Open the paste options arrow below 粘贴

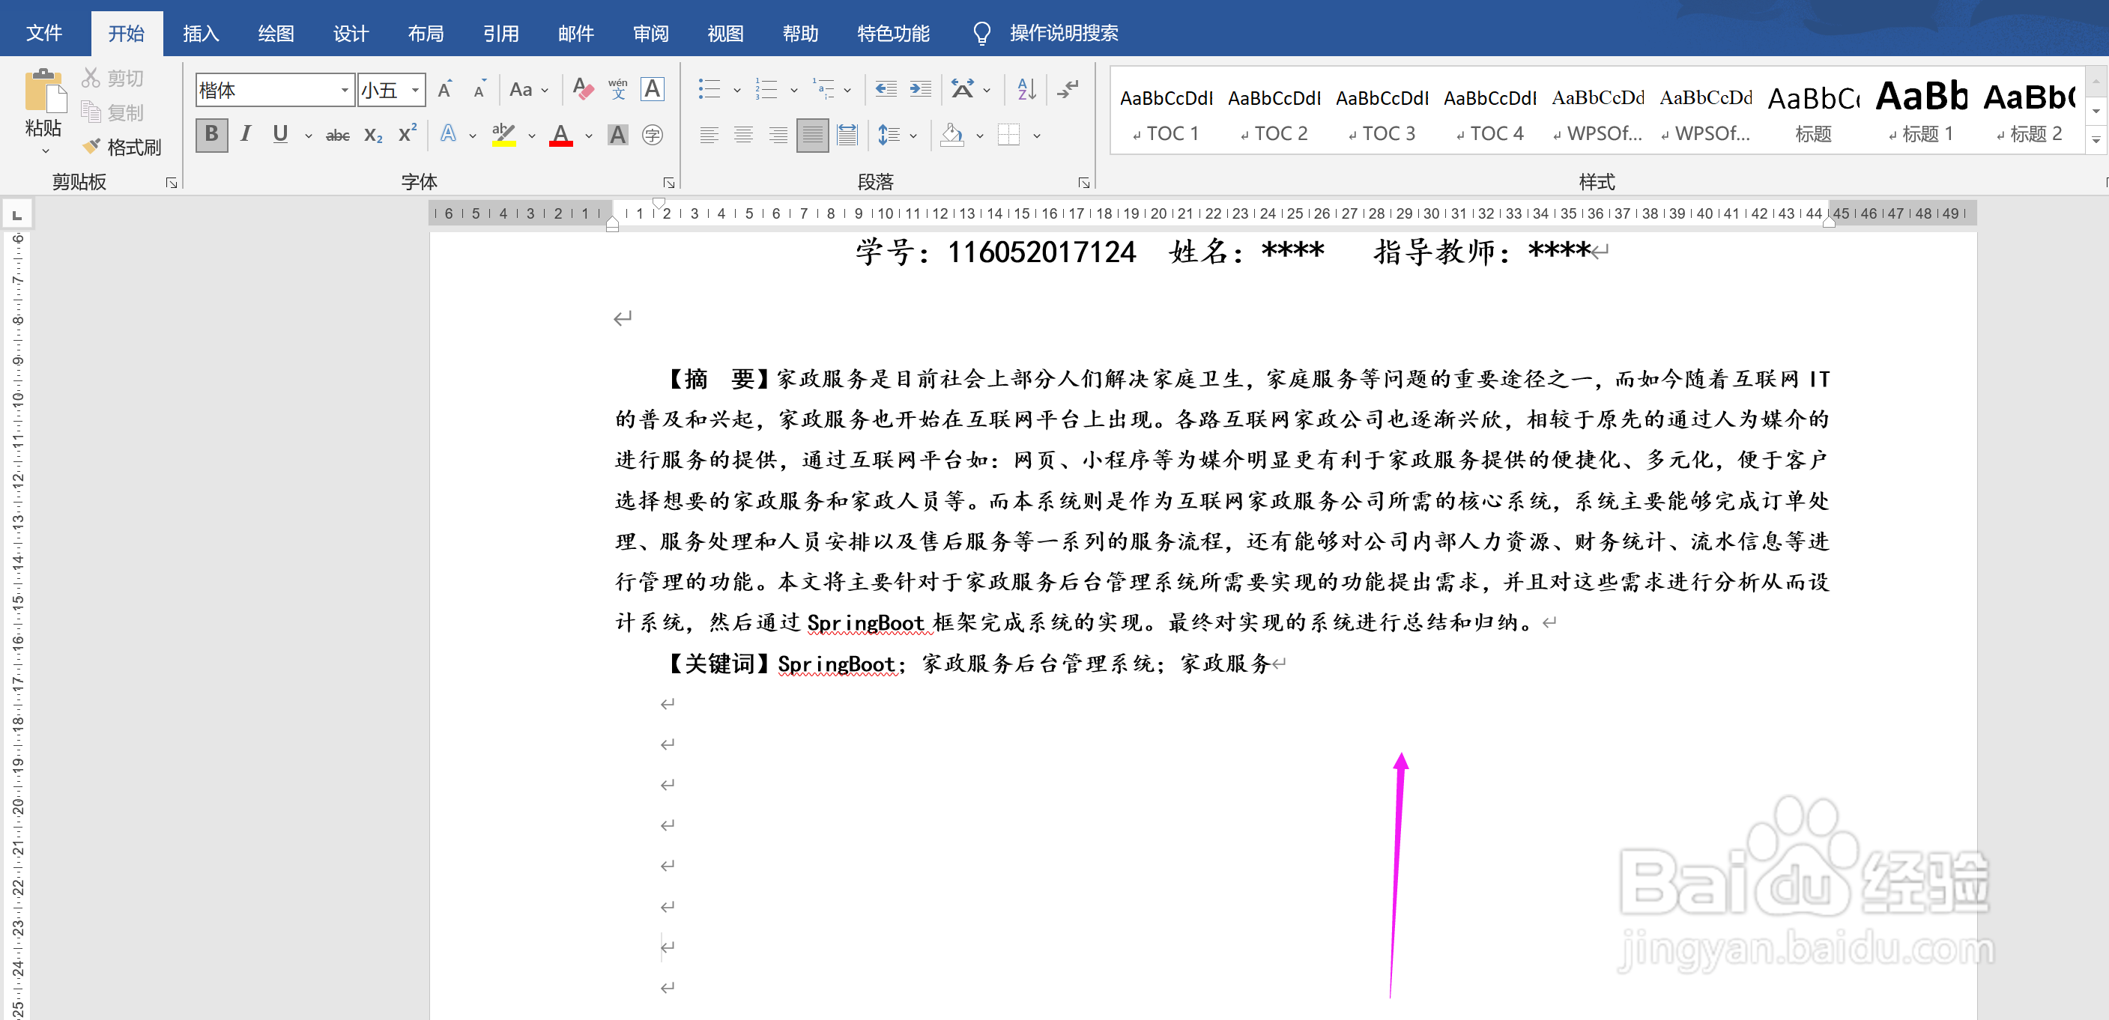tap(45, 151)
